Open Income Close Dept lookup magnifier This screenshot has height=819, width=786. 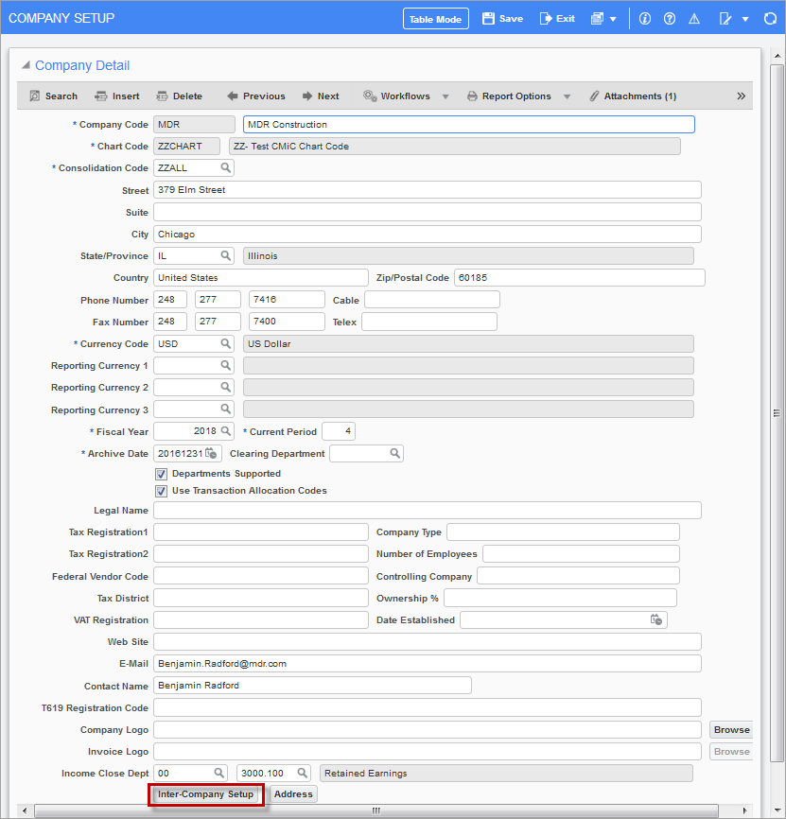point(219,773)
